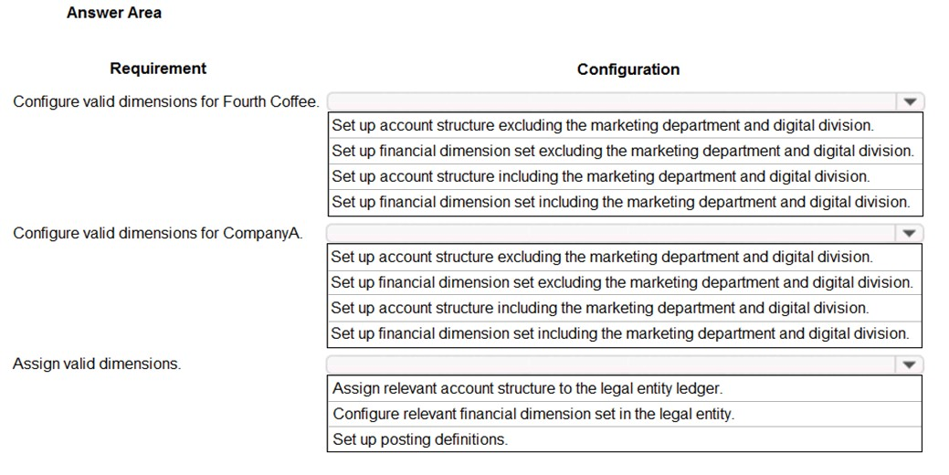Click the Requirement column header
The width and height of the screenshot is (949, 475).
pyautogui.click(x=158, y=69)
